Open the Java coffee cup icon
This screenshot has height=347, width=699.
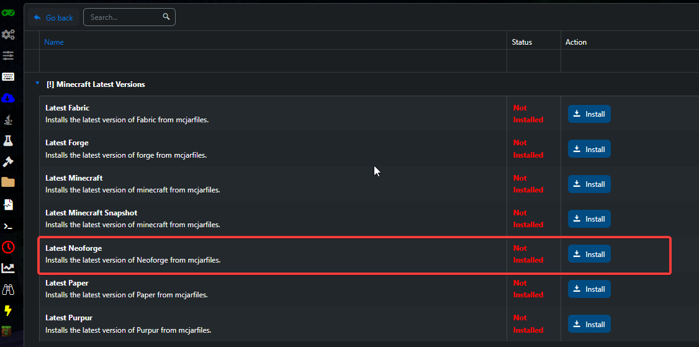8,120
